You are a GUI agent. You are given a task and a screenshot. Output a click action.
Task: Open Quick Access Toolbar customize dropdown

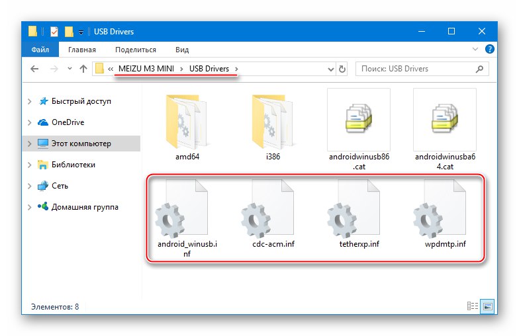[x=81, y=32]
